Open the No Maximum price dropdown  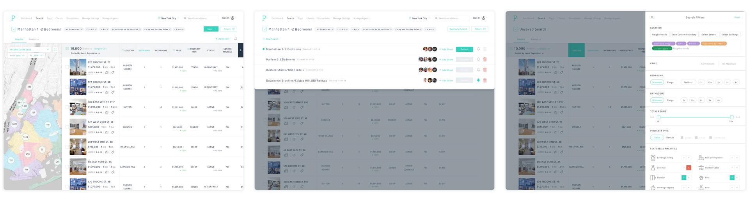(x=729, y=64)
